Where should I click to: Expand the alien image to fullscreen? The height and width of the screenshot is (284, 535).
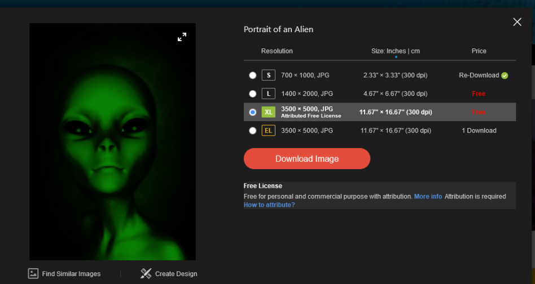[182, 37]
